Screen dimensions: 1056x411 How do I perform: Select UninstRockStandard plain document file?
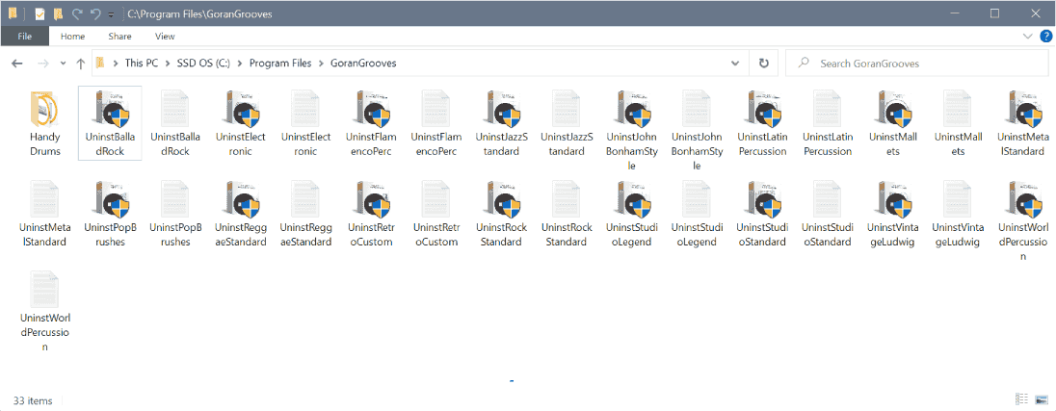568,214
